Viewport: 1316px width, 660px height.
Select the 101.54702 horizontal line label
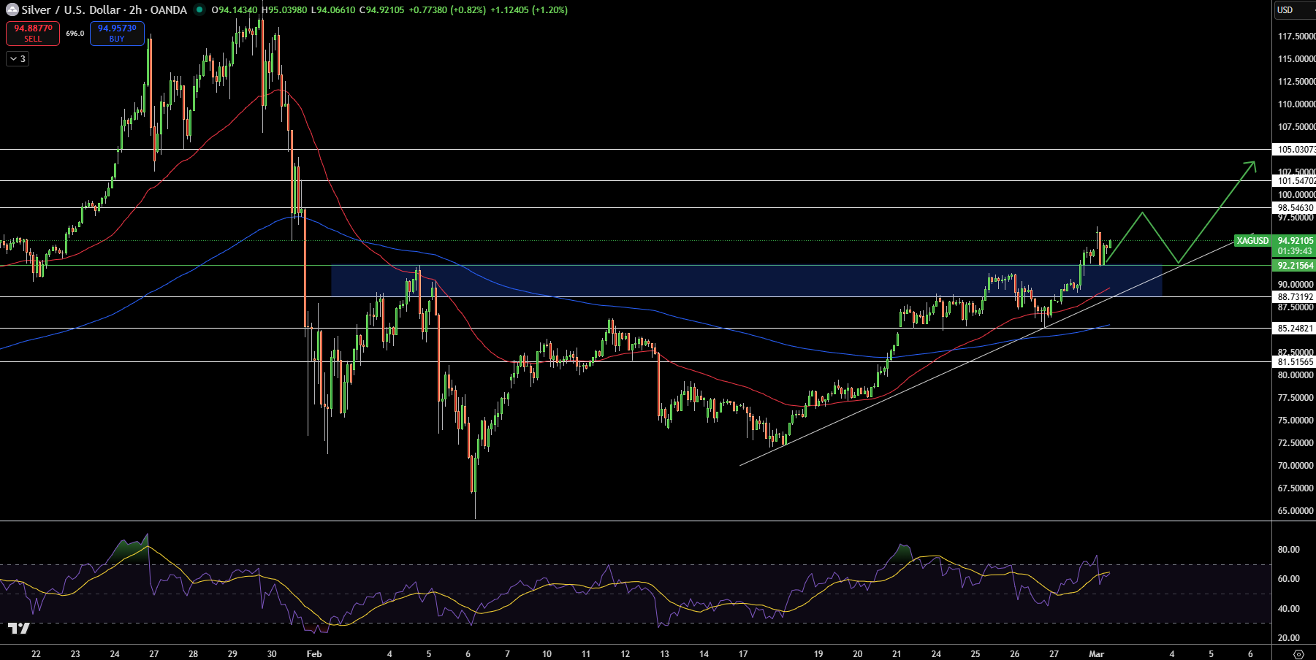[x=1295, y=181]
